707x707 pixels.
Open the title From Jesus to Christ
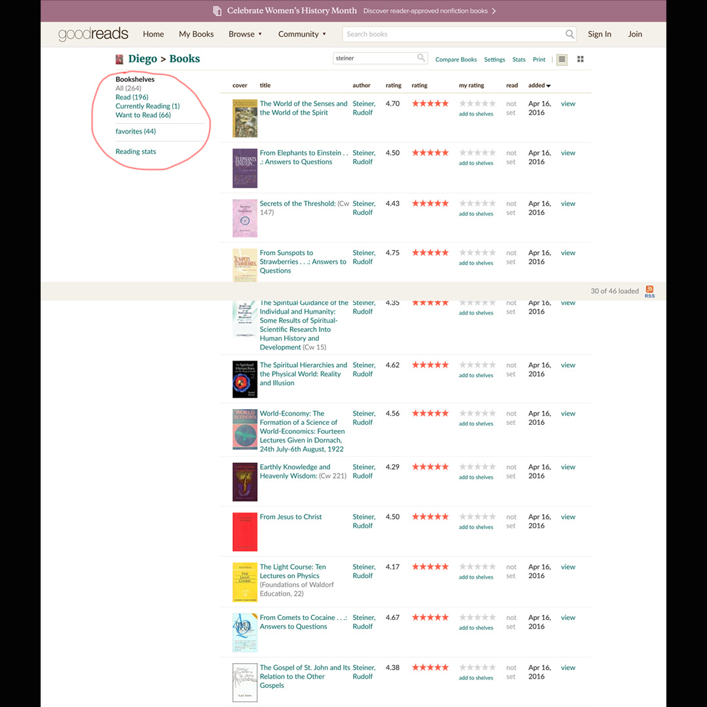[291, 517]
